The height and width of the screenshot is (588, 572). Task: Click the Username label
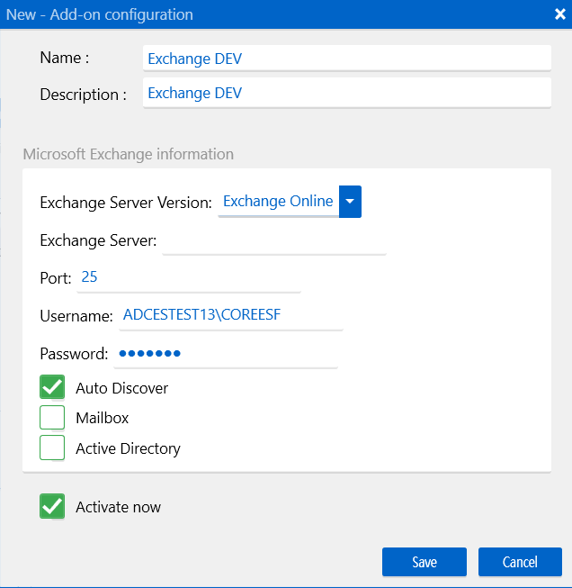pyautogui.click(x=76, y=316)
